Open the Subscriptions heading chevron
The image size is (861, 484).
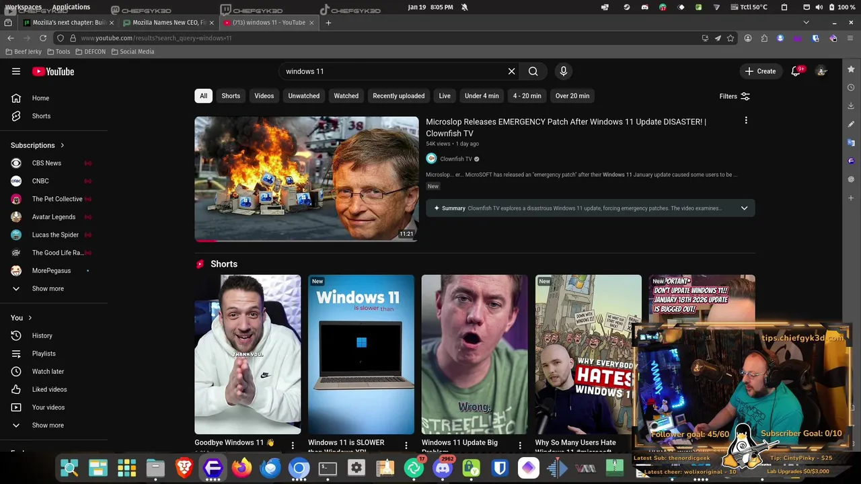point(62,146)
